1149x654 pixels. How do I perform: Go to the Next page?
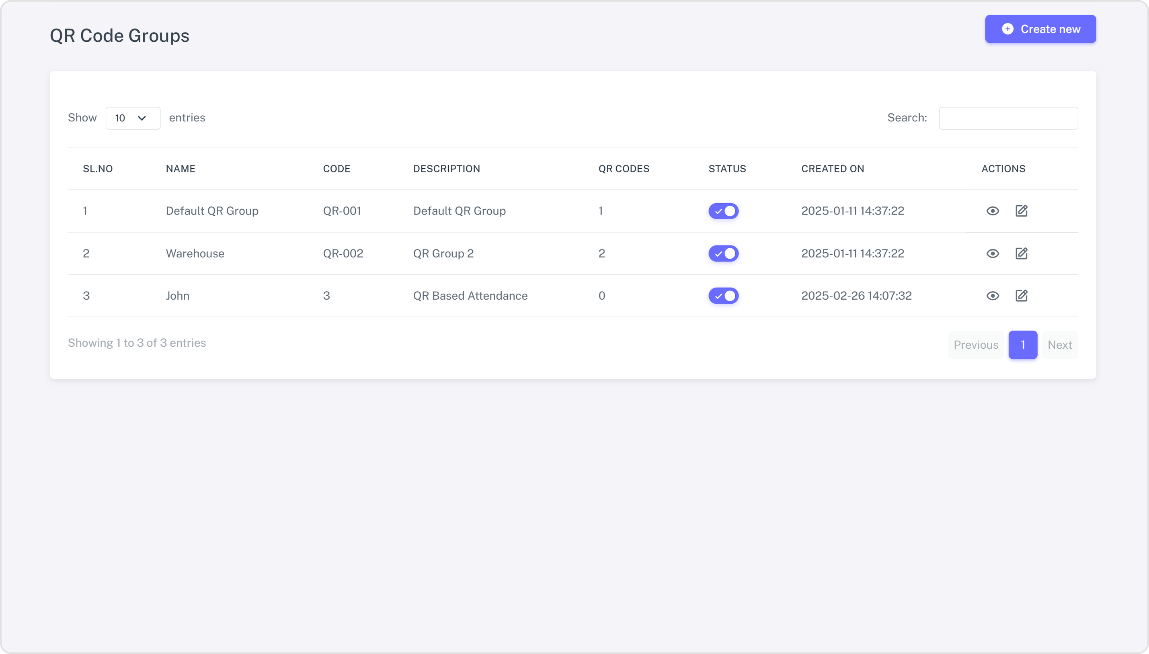[x=1059, y=345]
